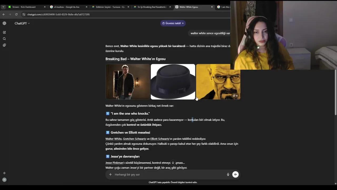337x190 pixels.
Task: Click the address bar URL
Action: coord(58,14)
